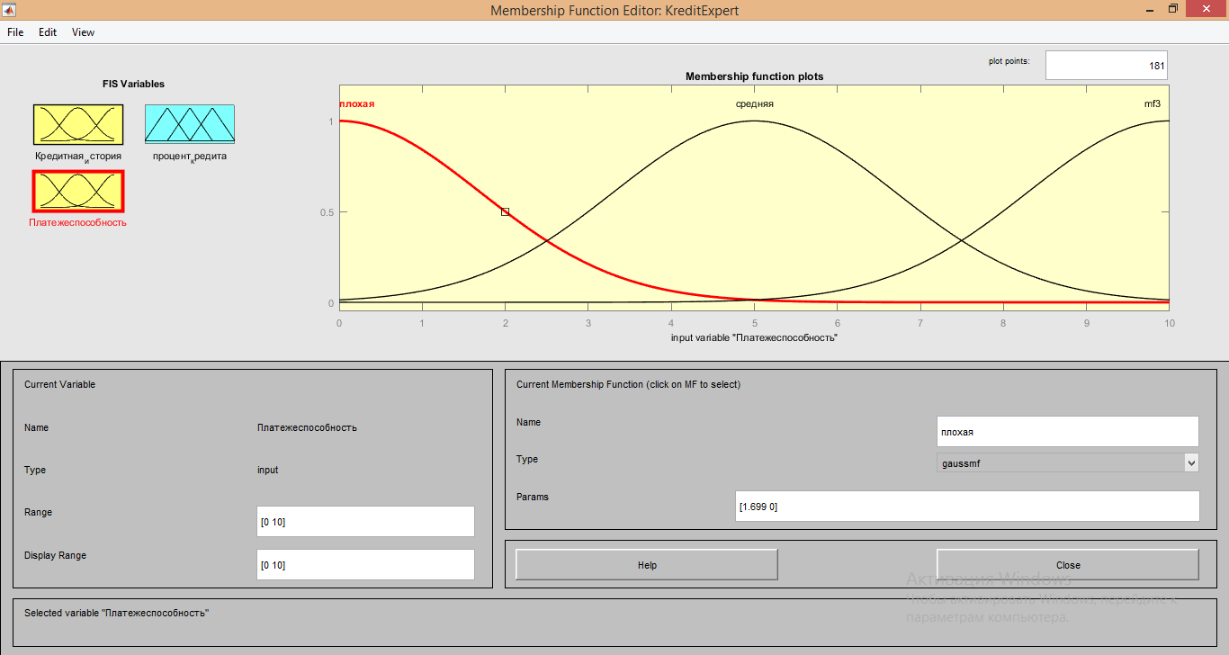Click the Membership function plots title
Image resolution: width=1229 pixels, height=655 pixels.
[x=754, y=76]
